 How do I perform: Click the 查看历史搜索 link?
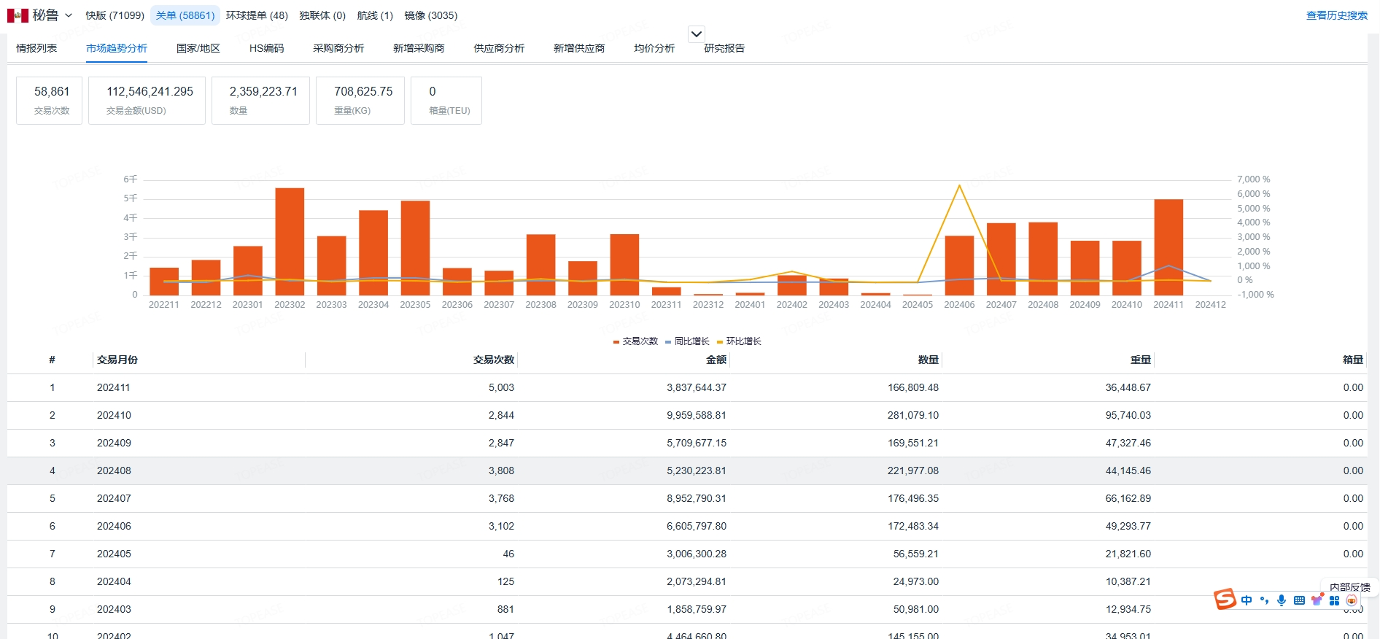1337,15
